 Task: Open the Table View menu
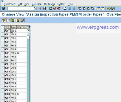[10, 4]
